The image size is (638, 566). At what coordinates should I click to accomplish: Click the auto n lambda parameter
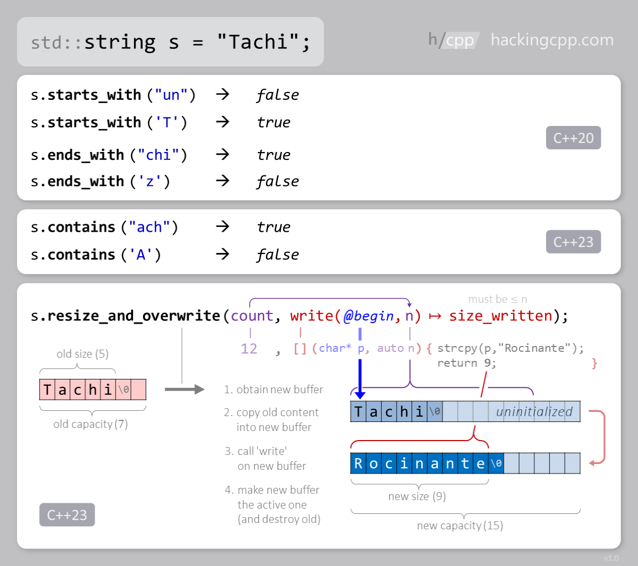(396, 348)
